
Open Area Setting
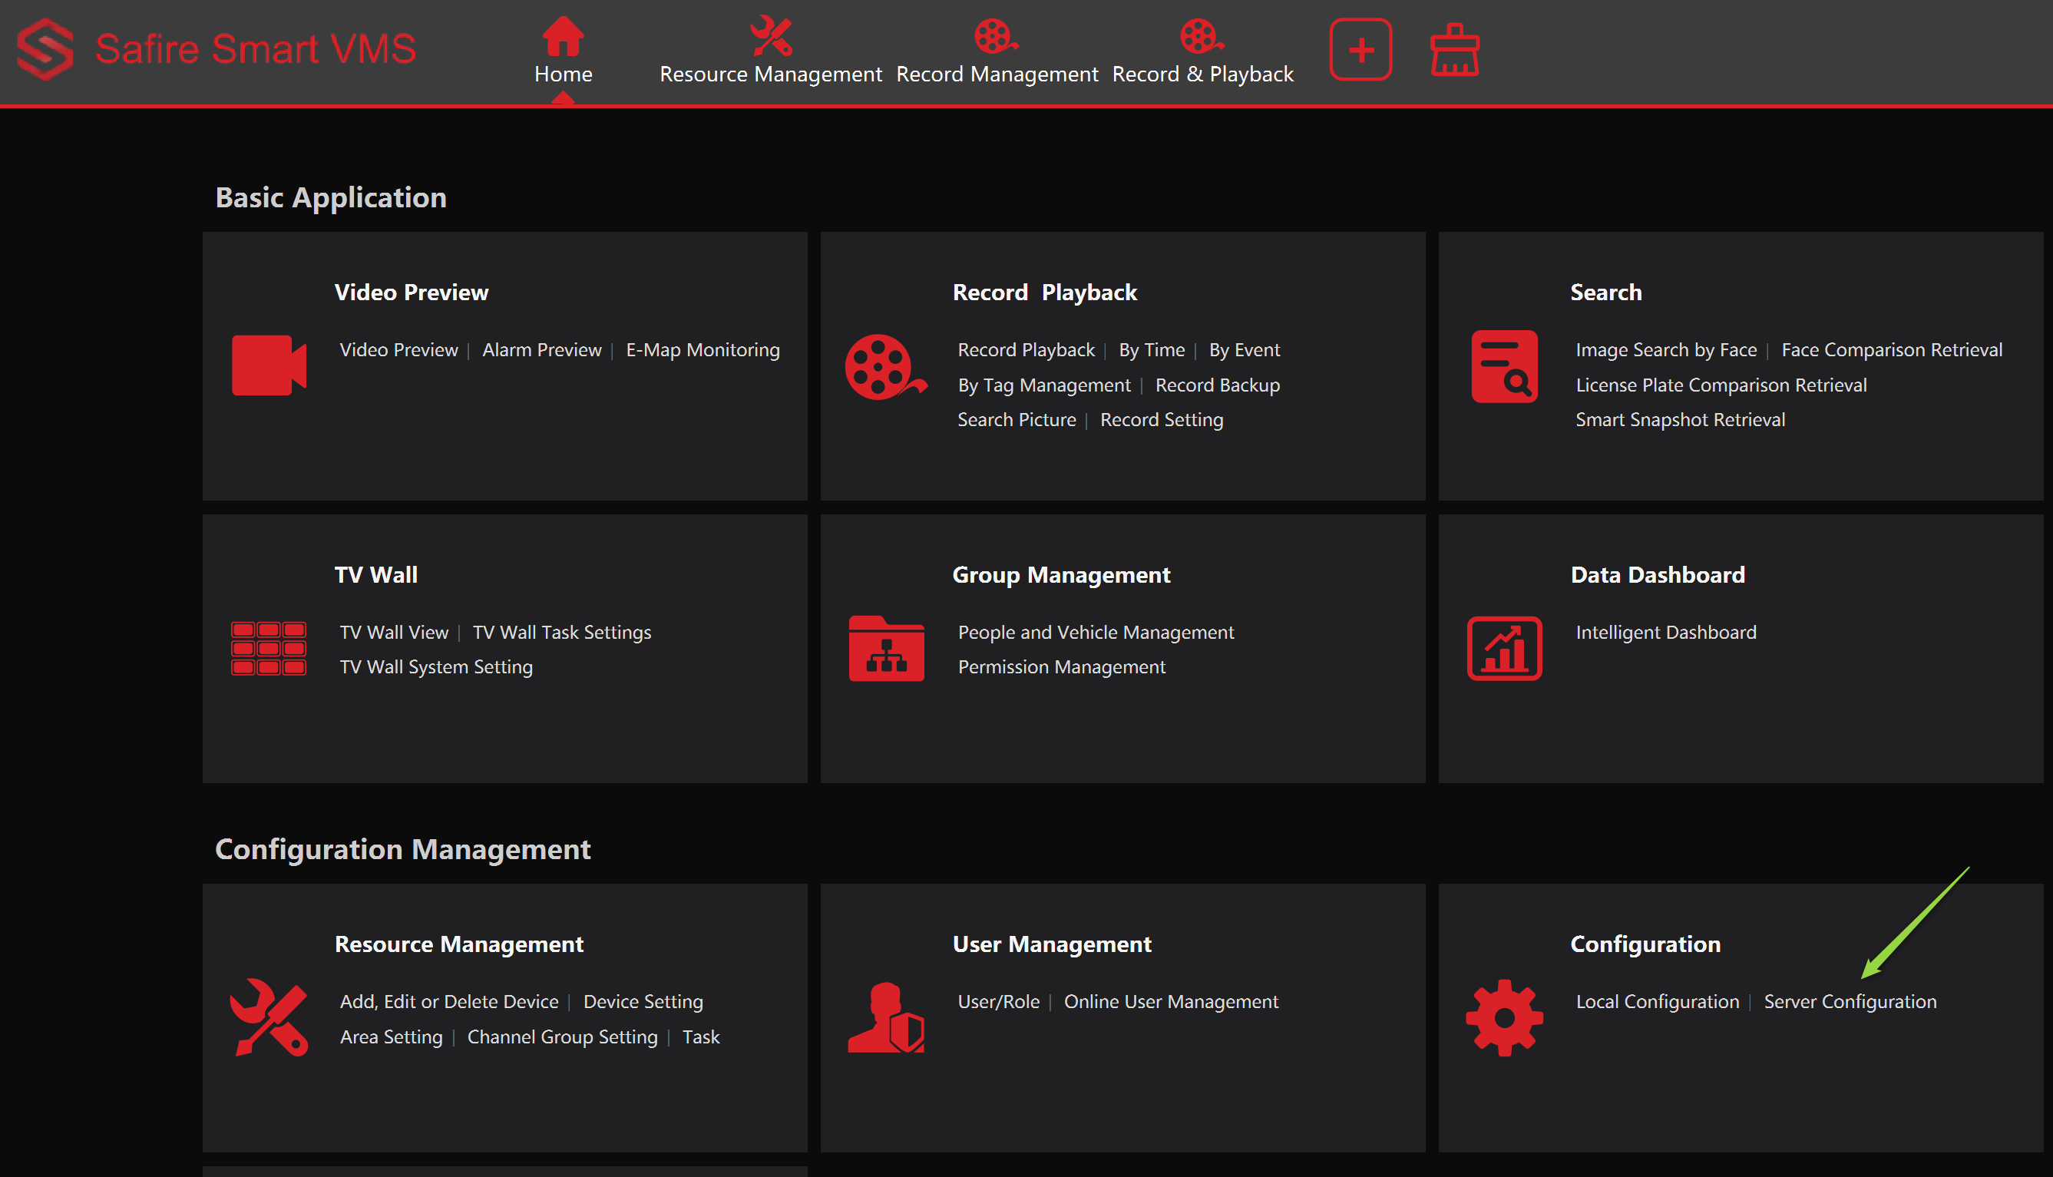tap(392, 1037)
